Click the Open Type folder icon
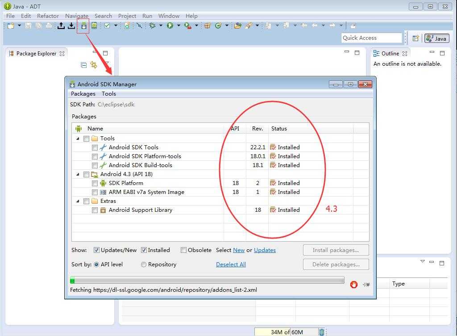The image size is (457, 336). coord(238,25)
